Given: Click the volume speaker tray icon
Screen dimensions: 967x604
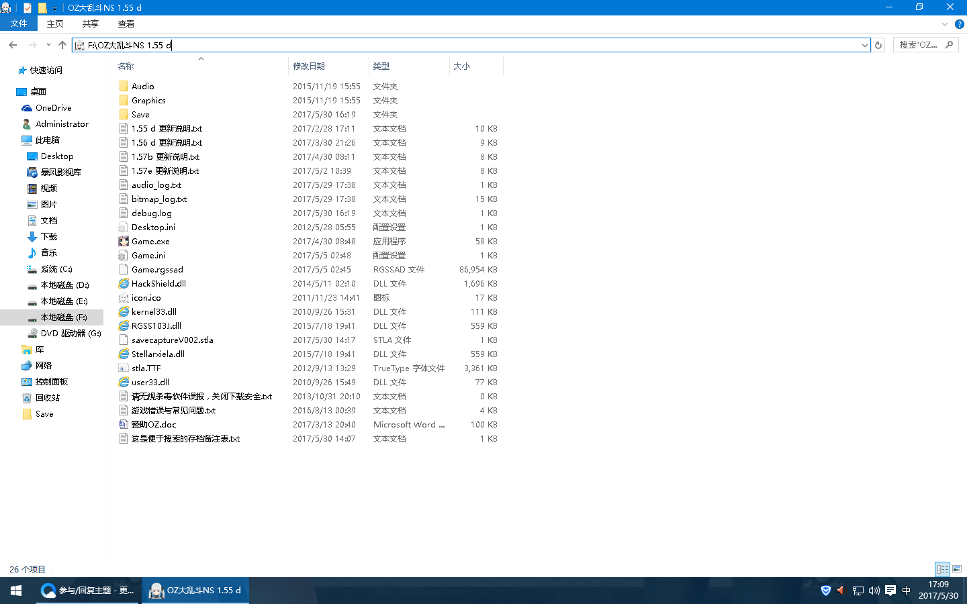Looking at the screenshot, I should (874, 591).
